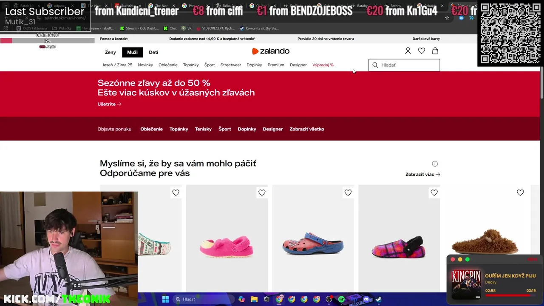The image size is (544, 306).
Task: Click Tenisky in the Objavte ponuku bar
Action: click(203, 129)
